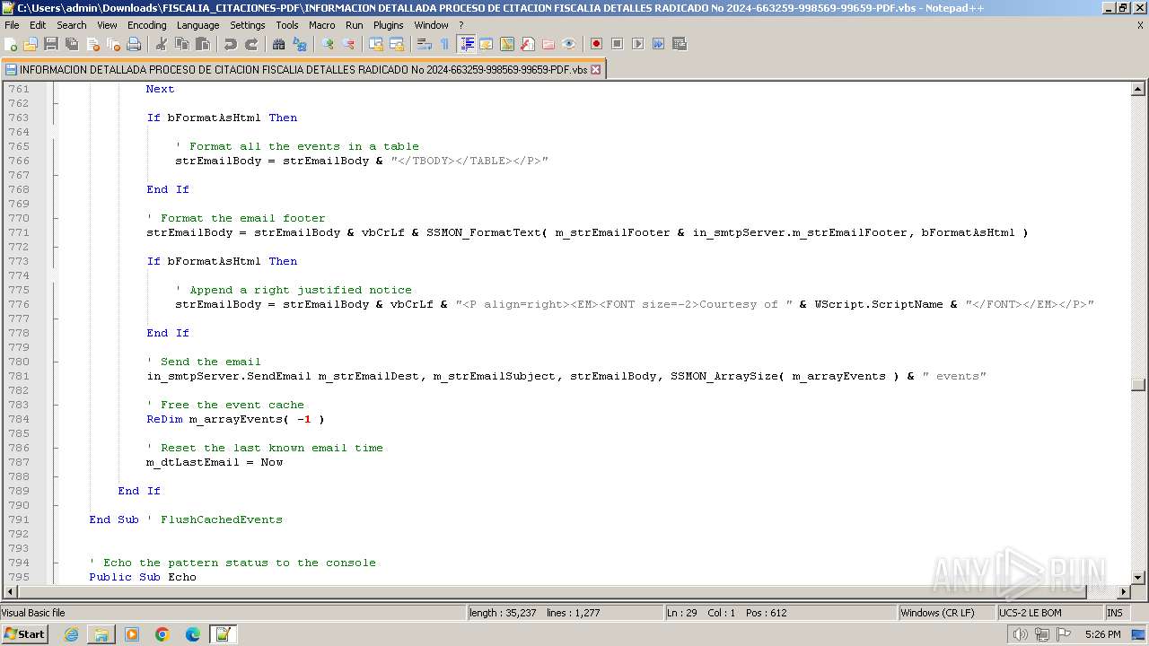Open document map toolbar icon

[x=507, y=44]
